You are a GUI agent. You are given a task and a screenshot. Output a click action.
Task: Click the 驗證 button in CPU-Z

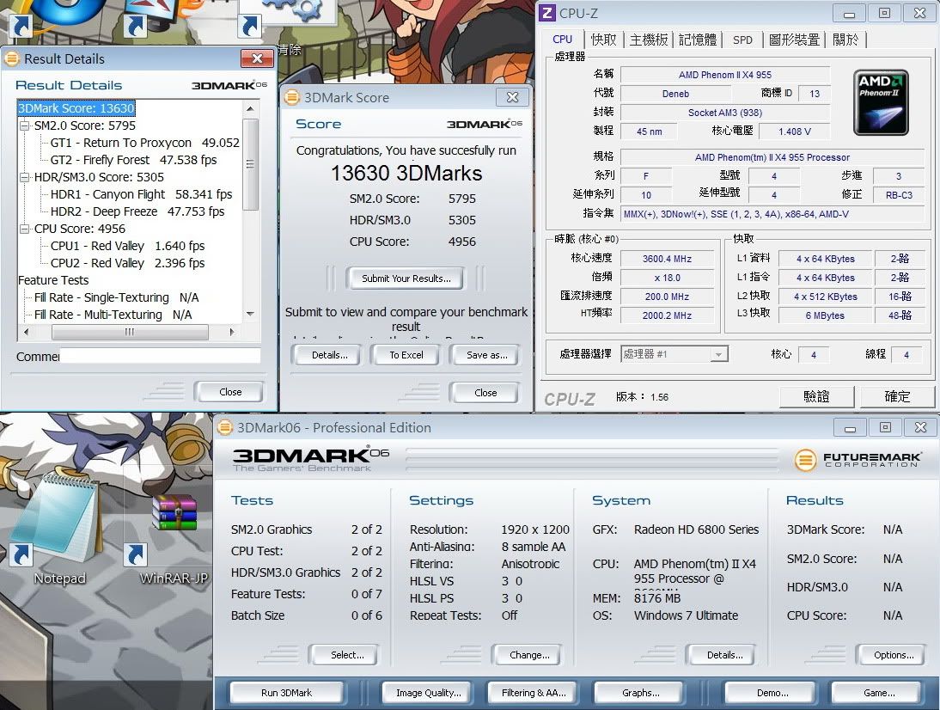click(x=816, y=396)
